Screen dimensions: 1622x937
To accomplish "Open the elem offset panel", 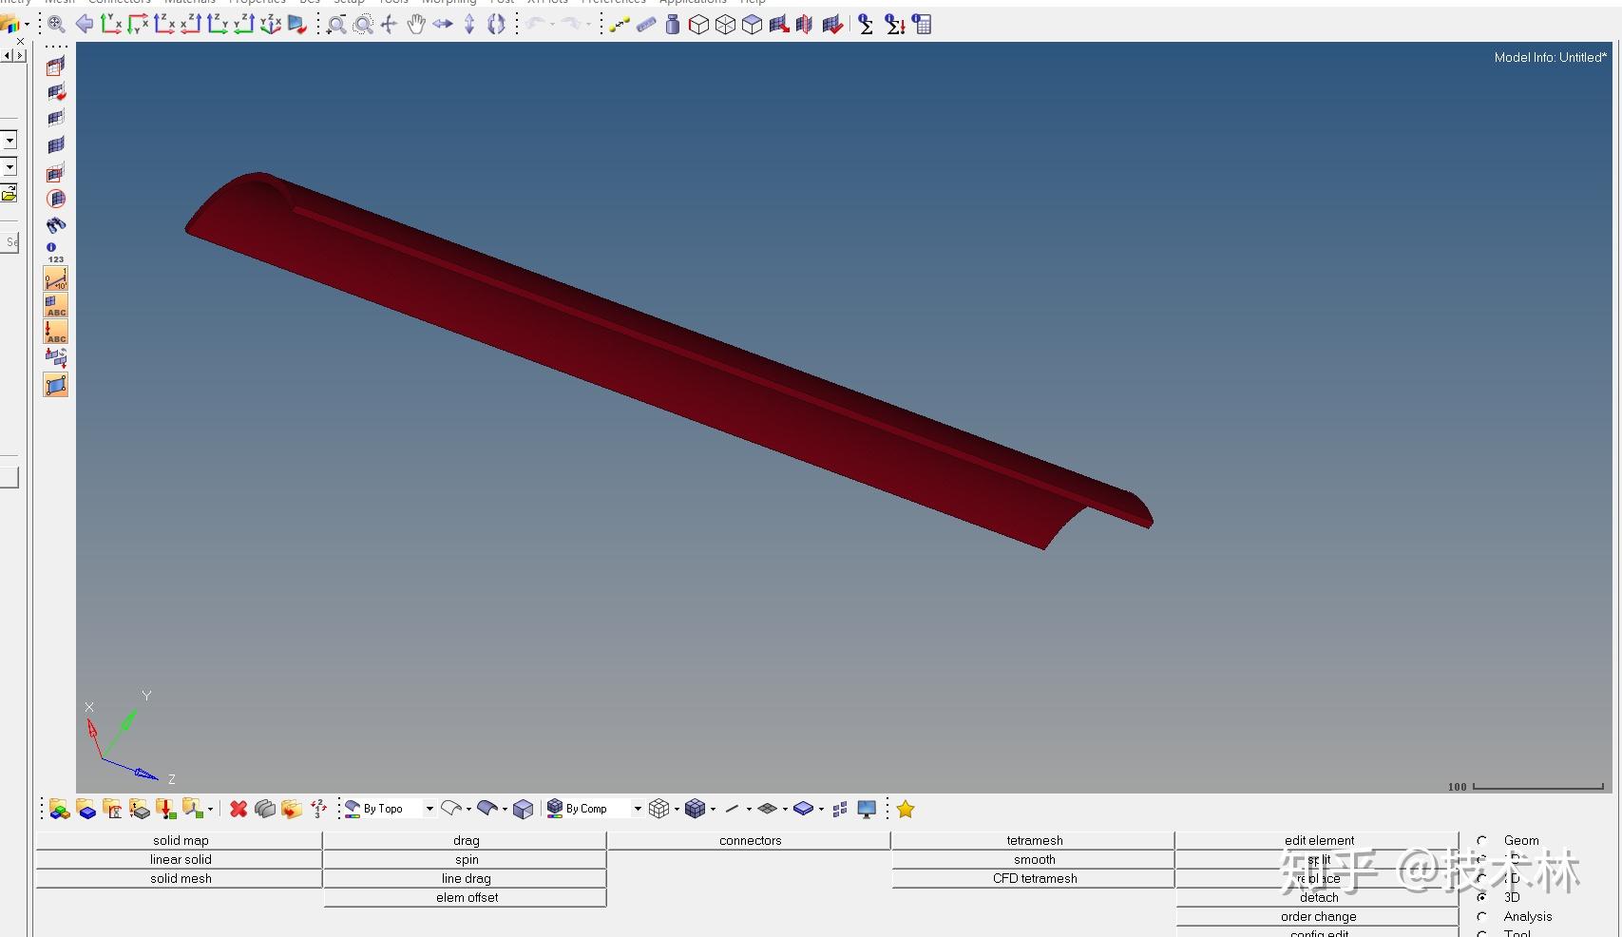I will pyautogui.click(x=466, y=897).
